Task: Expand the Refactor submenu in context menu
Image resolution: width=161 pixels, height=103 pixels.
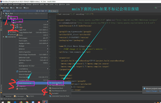Action: [x=48, y=49]
